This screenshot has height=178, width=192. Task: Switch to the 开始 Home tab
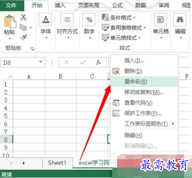point(37,5)
